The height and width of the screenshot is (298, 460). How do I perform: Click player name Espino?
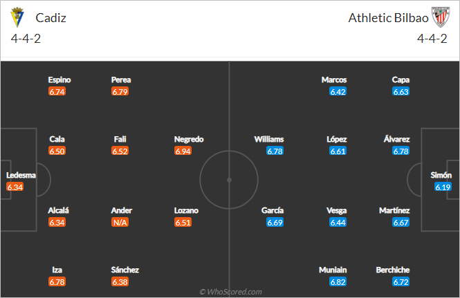pyautogui.click(x=59, y=80)
